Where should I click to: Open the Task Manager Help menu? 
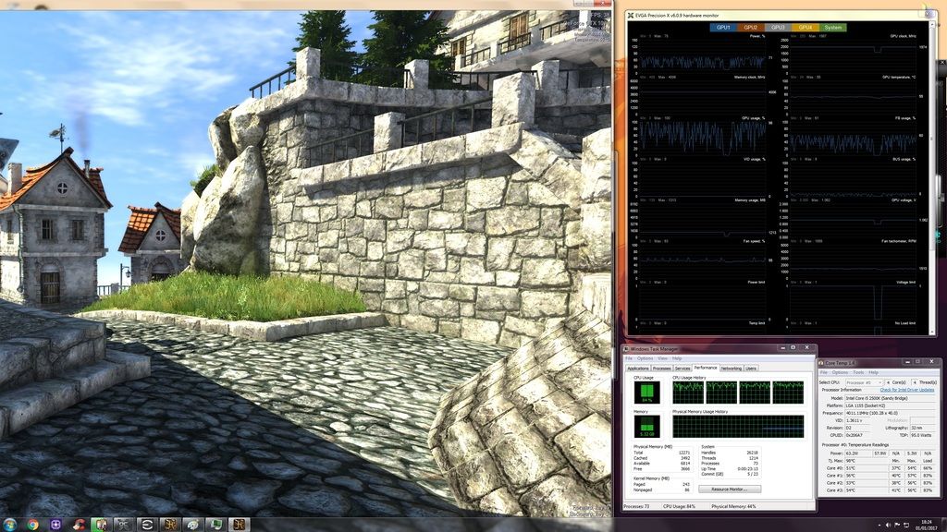[x=677, y=358]
